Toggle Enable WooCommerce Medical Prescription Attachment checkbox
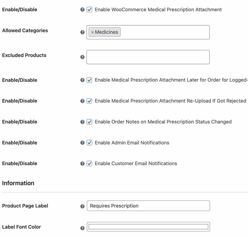Image resolution: width=248 pixels, height=236 pixels. click(89, 9)
